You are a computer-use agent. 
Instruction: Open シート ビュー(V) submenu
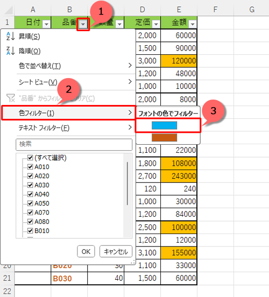pyautogui.click(x=68, y=82)
